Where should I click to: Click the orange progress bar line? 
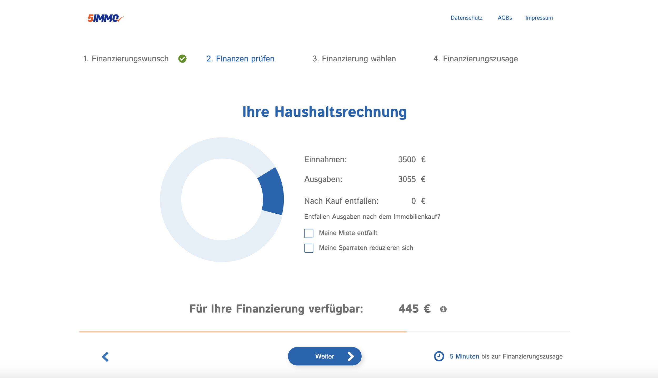coord(243,332)
